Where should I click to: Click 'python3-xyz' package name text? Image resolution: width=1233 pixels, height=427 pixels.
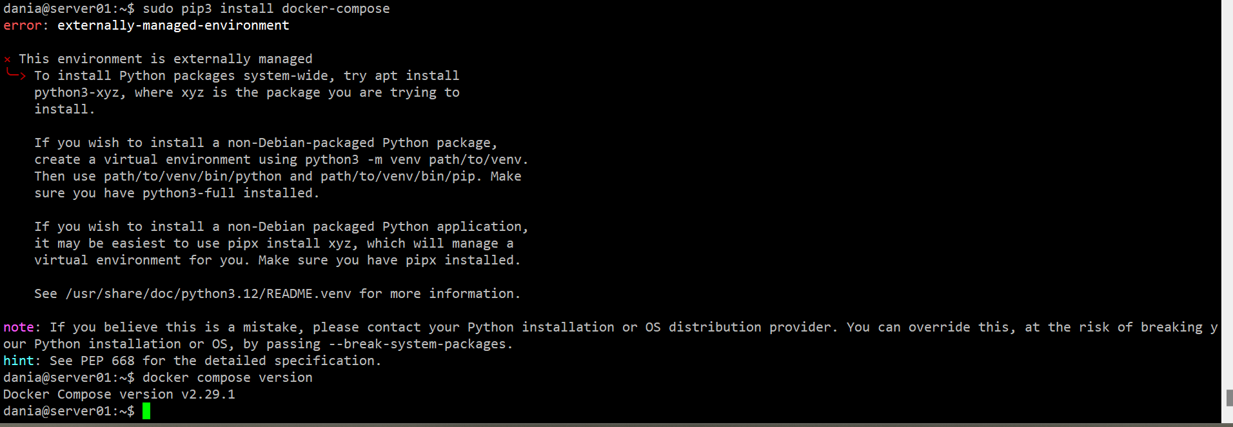77,92
